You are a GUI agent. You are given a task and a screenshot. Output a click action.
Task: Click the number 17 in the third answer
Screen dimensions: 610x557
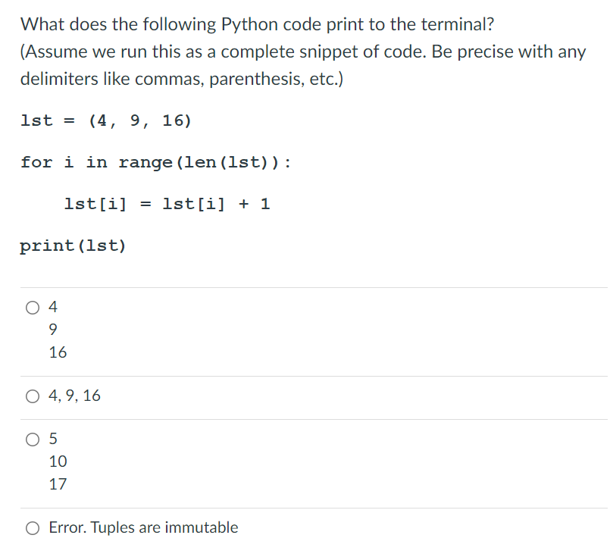[x=58, y=484]
